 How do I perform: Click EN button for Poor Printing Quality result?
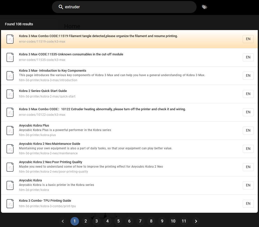tap(248, 167)
